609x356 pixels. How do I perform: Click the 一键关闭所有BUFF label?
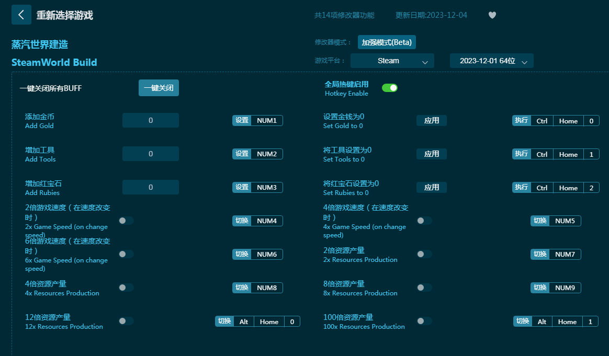pyautogui.click(x=51, y=88)
